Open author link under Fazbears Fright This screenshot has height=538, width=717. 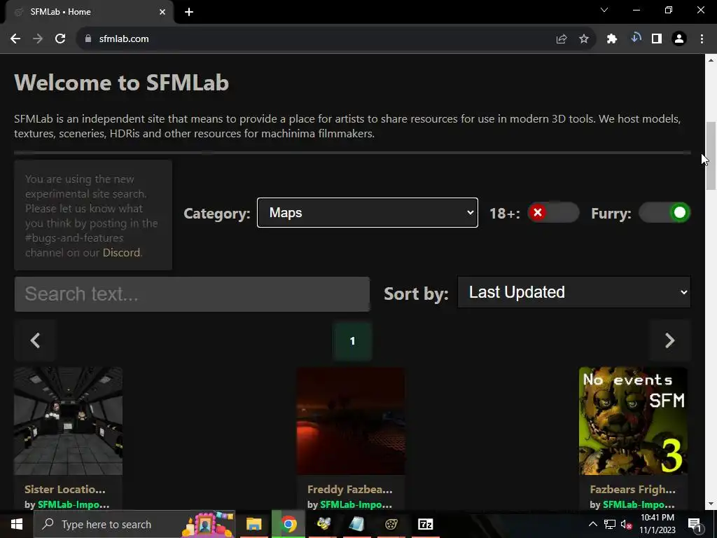pos(639,504)
